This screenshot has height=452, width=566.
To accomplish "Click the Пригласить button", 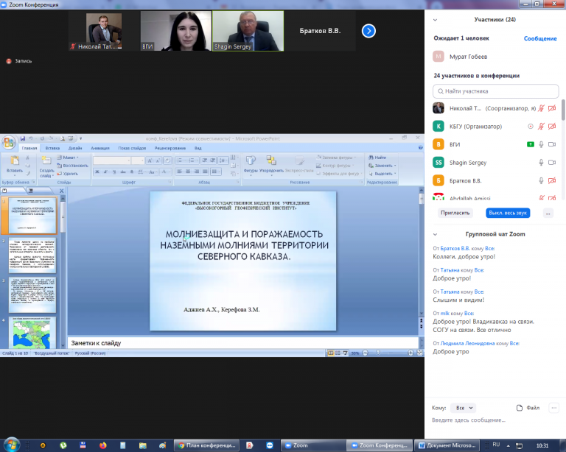I will pyautogui.click(x=455, y=212).
